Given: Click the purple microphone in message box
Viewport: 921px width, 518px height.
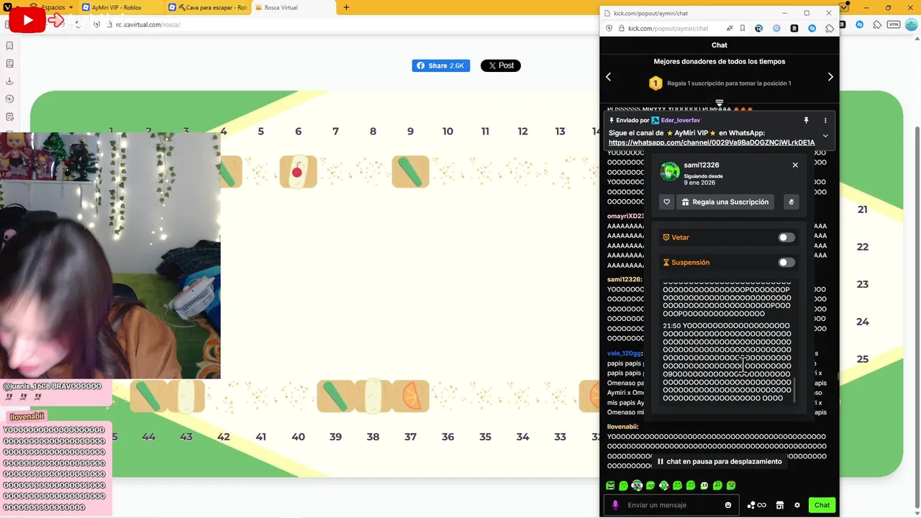Looking at the screenshot, I should (x=615, y=505).
